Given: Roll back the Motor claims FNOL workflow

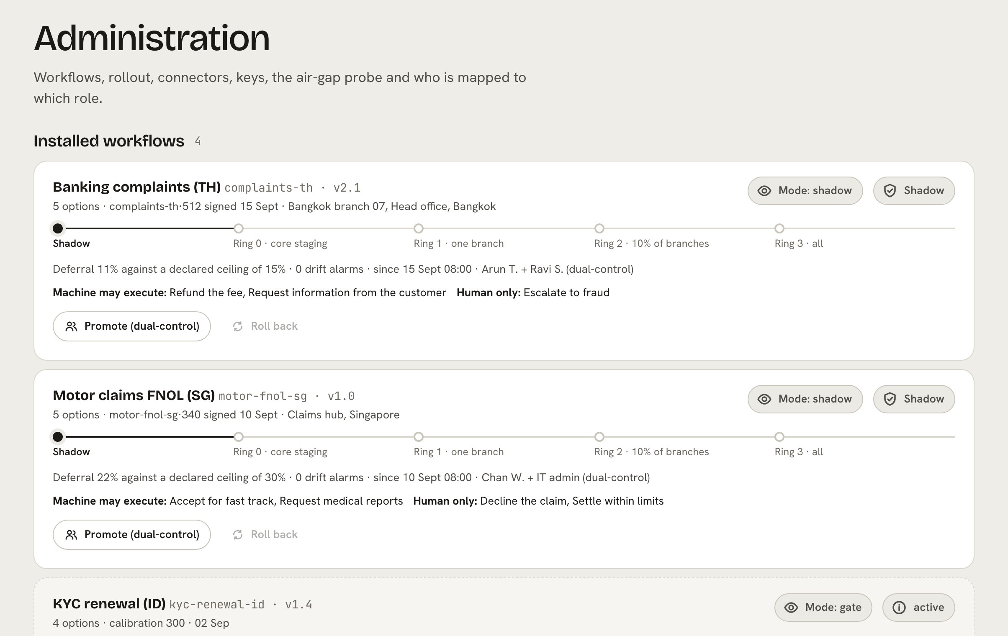Looking at the screenshot, I should click(x=265, y=535).
